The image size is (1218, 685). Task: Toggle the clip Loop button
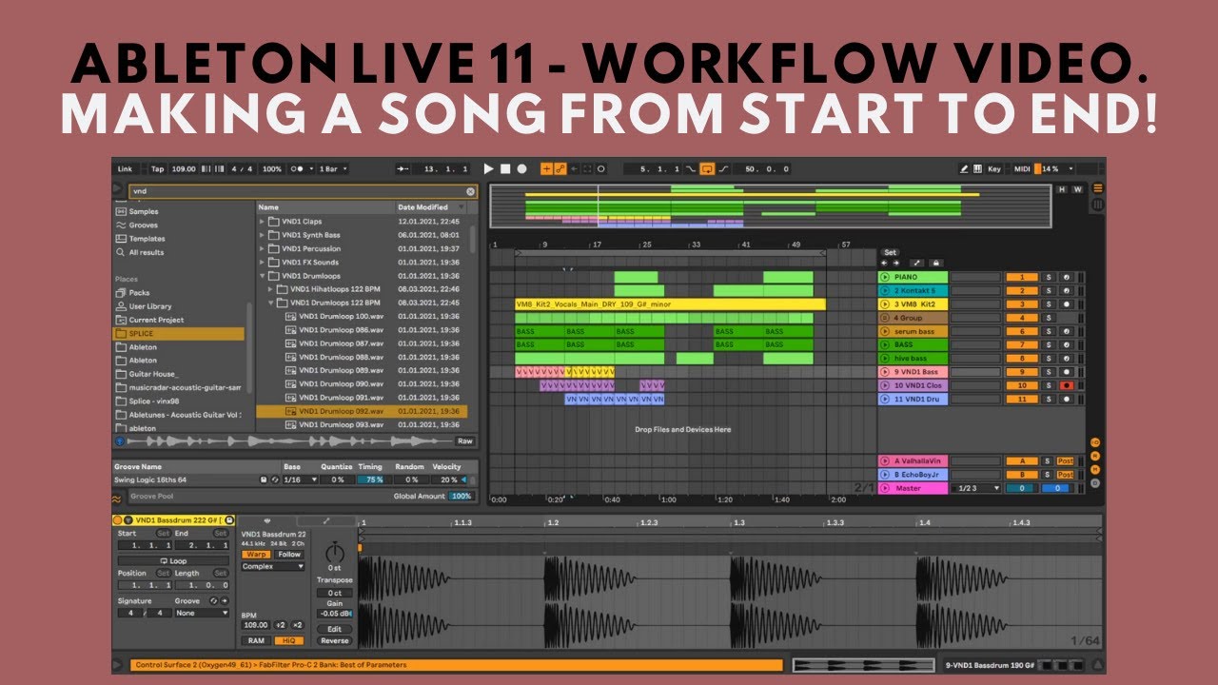173,561
